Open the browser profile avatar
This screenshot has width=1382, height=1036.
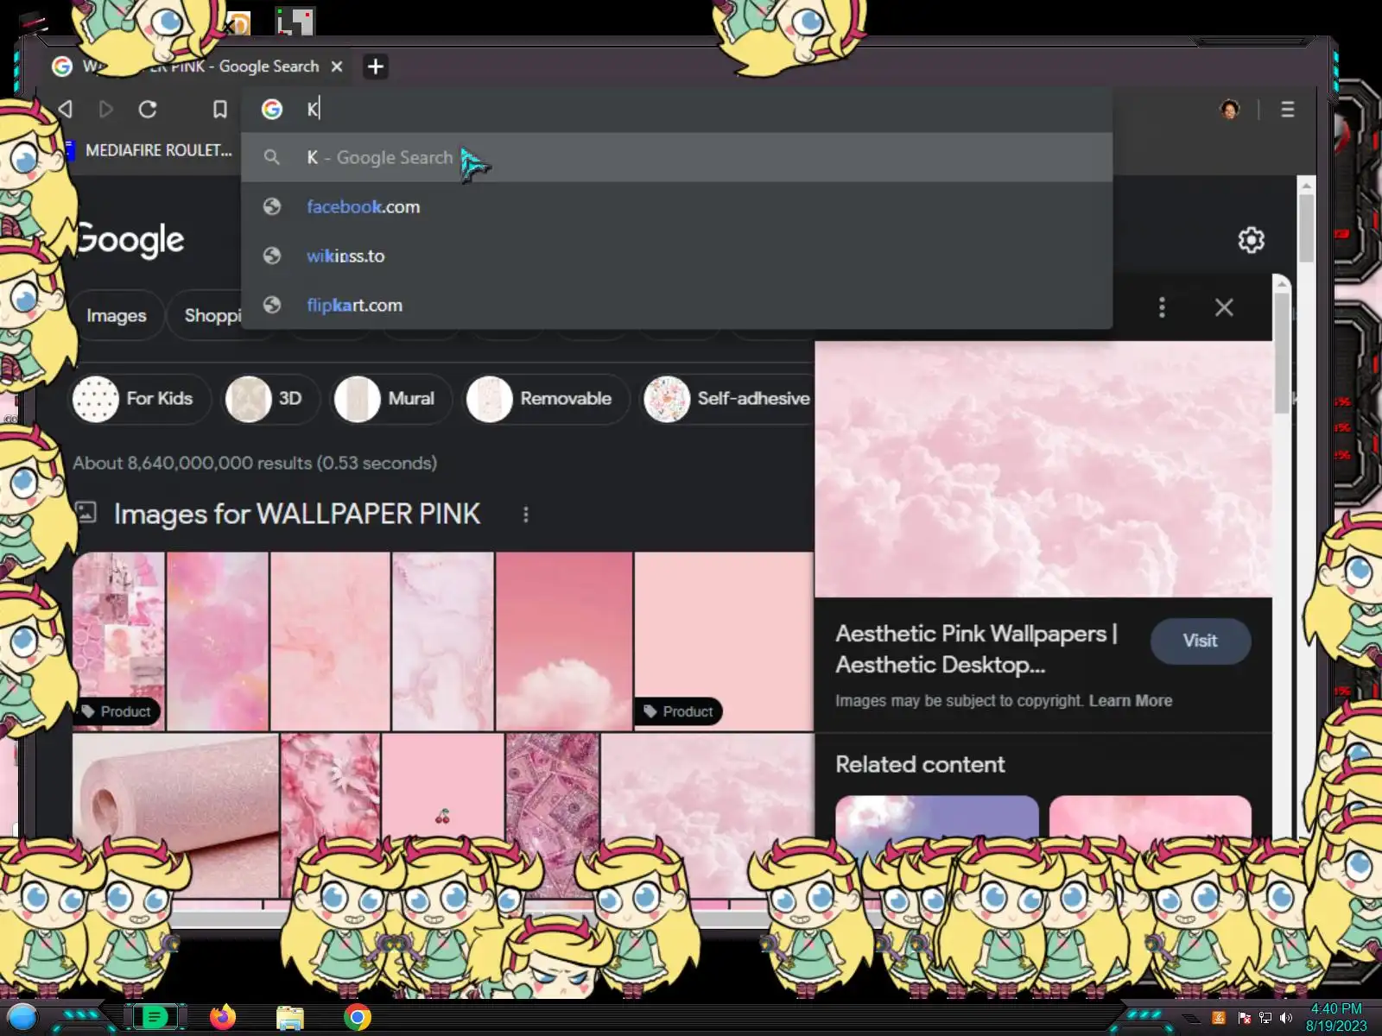coord(1230,109)
